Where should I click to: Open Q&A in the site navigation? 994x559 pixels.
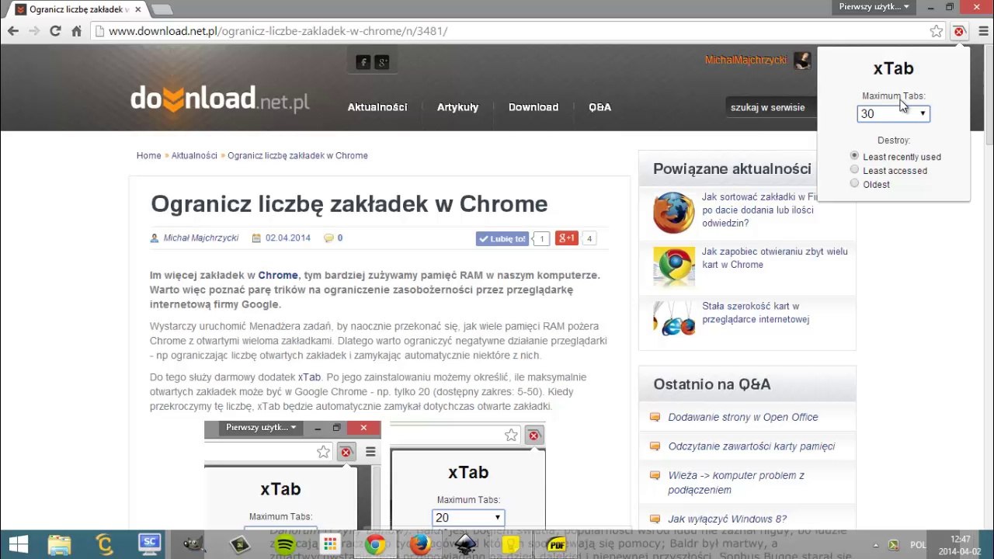[x=600, y=107]
